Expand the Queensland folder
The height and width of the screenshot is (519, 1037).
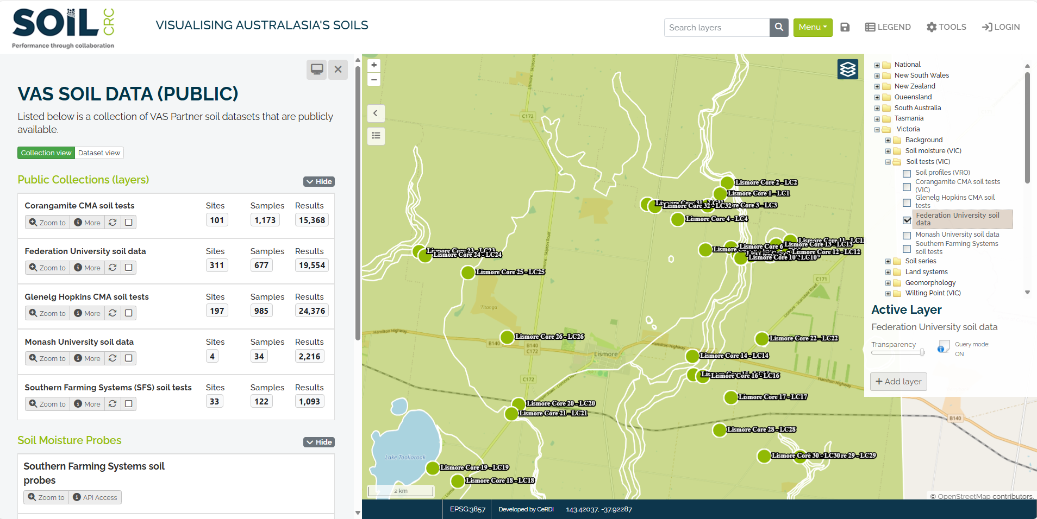(x=877, y=97)
